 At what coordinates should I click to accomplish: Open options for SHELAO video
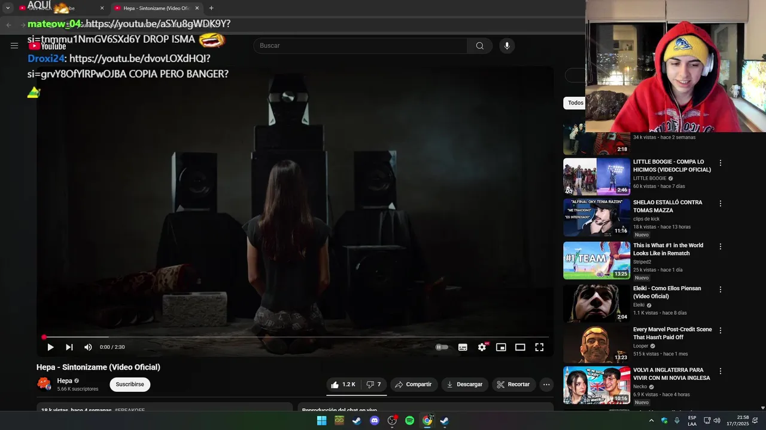click(x=721, y=204)
